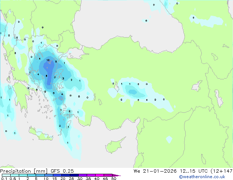Click the 30–35 mm violet legend swatch
The width and height of the screenshot is (233, 180).
click(82, 175)
